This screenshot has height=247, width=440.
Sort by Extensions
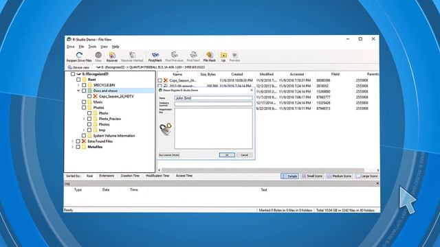pyautogui.click(x=107, y=176)
